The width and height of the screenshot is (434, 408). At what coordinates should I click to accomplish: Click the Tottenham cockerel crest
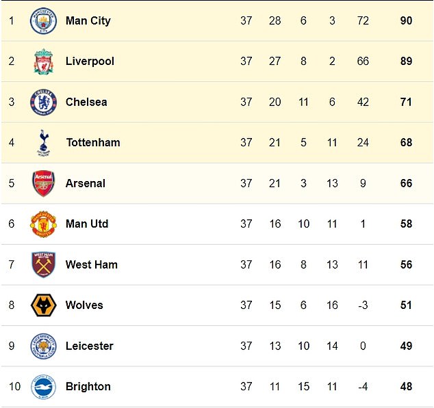pos(44,143)
